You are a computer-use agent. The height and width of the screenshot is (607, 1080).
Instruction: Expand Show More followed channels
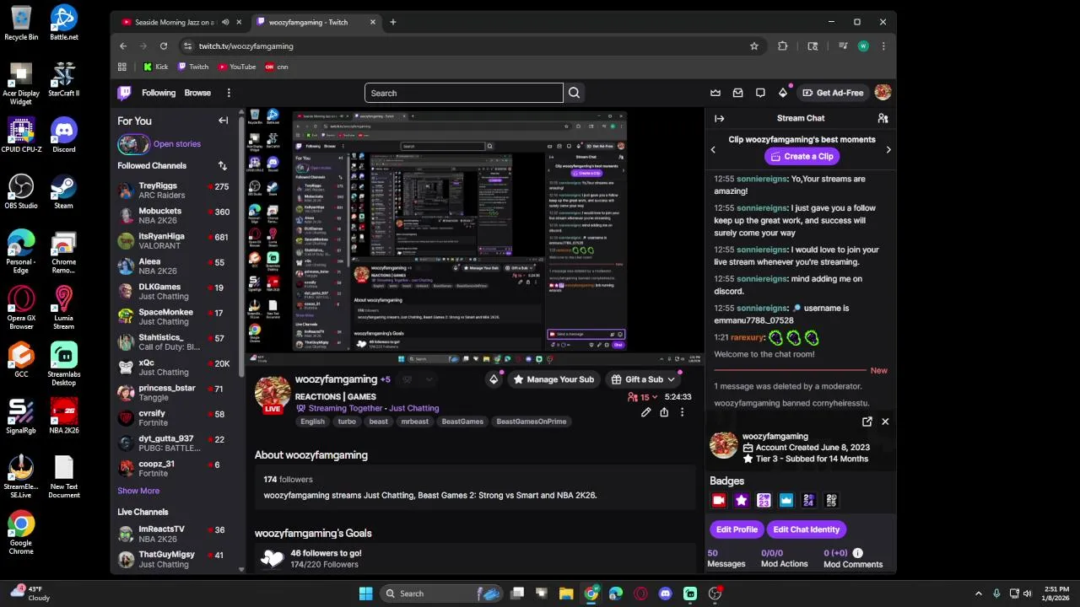[138, 491]
